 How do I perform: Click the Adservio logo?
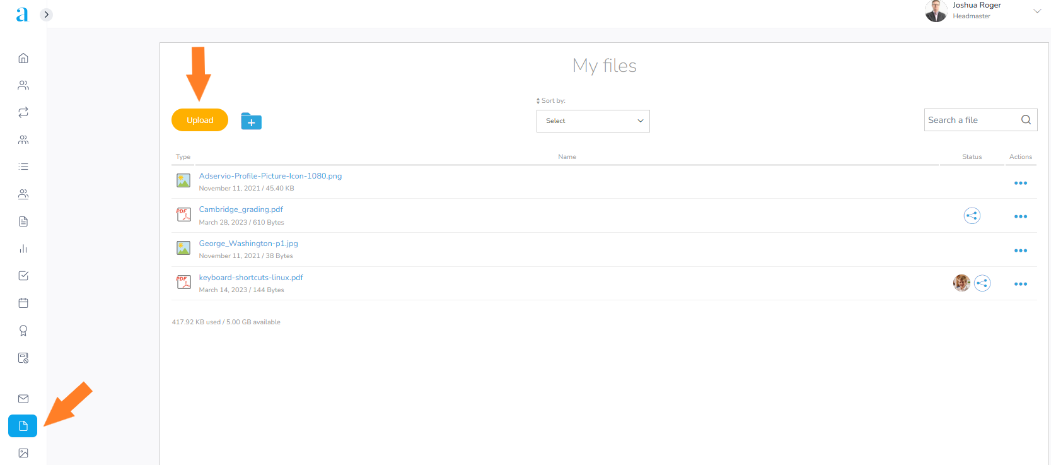click(22, 15)
